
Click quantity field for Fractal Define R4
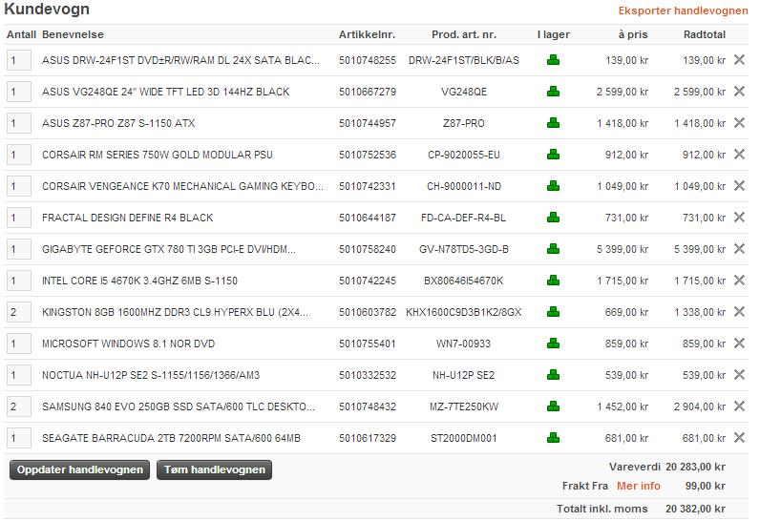coord(19,218)
